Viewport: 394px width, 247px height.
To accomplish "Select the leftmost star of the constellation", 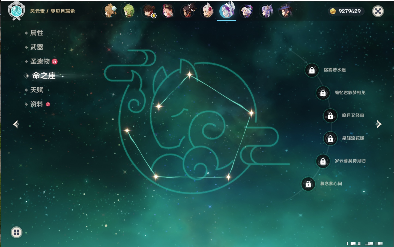I will click(x=127, y=130).
